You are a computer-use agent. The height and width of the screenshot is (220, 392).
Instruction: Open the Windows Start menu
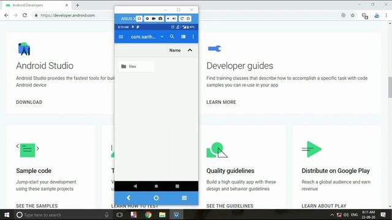[x=7, y=215]
